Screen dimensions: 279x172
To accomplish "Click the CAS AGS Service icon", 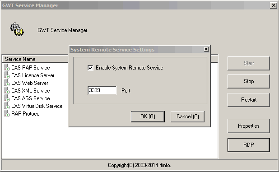I will coord(7,98).
